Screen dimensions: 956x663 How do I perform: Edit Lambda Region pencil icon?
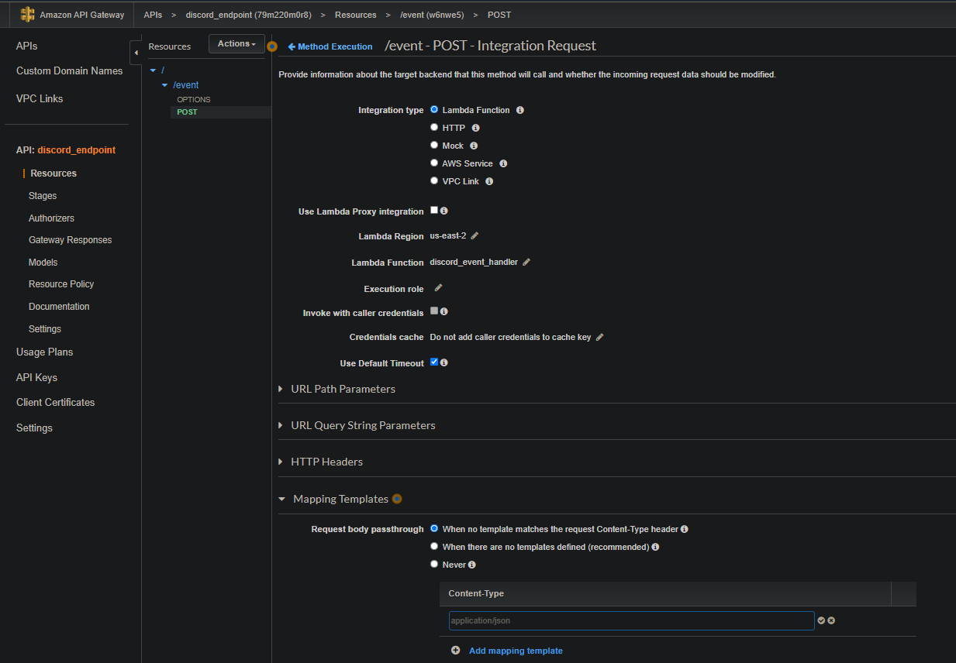(475, 235)
